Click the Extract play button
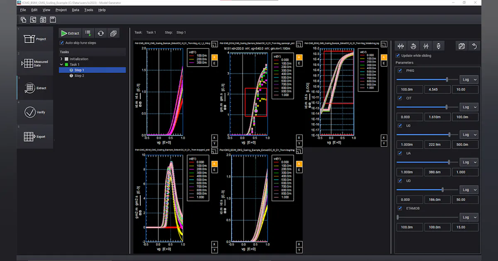The image size is (498, 261). click(70, 33)
